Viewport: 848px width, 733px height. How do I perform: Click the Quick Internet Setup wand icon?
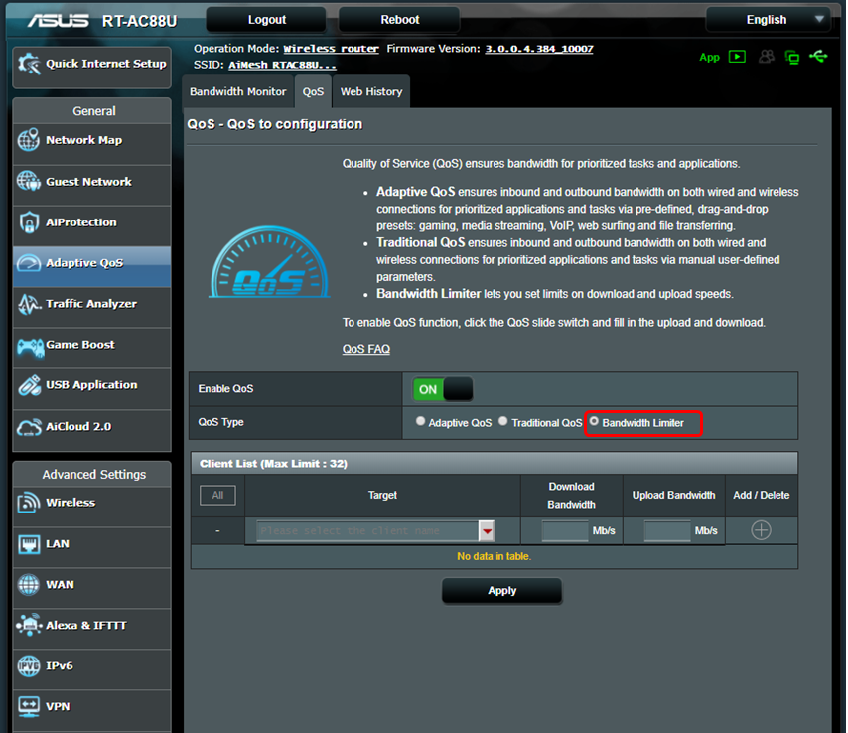pyautogui.click(x=29, y=65)
